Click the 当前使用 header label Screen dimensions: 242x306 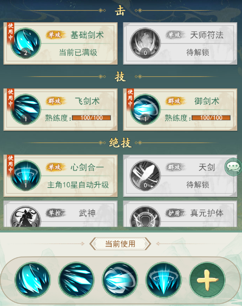coord(120,244)
